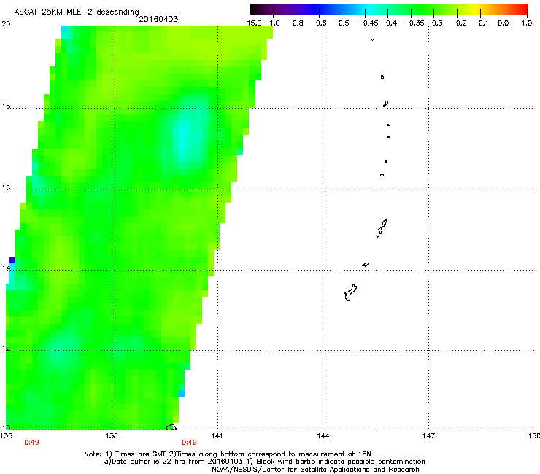Click the longitude label 141
The height and width of the screenshot is (474, 540).
tap(217, 436)
